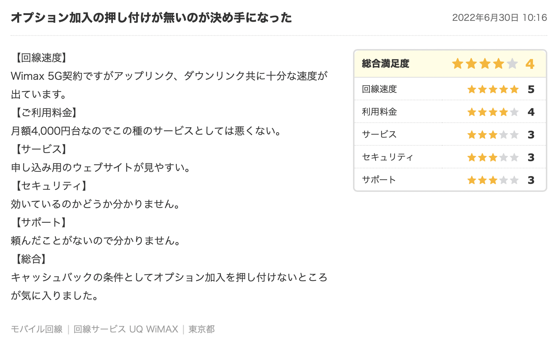
Task: Click the サポート star rating icons
Action: tap(493, 180)
